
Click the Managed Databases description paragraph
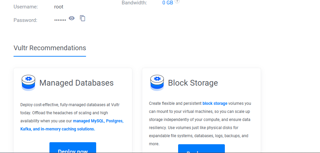(72, 117)
